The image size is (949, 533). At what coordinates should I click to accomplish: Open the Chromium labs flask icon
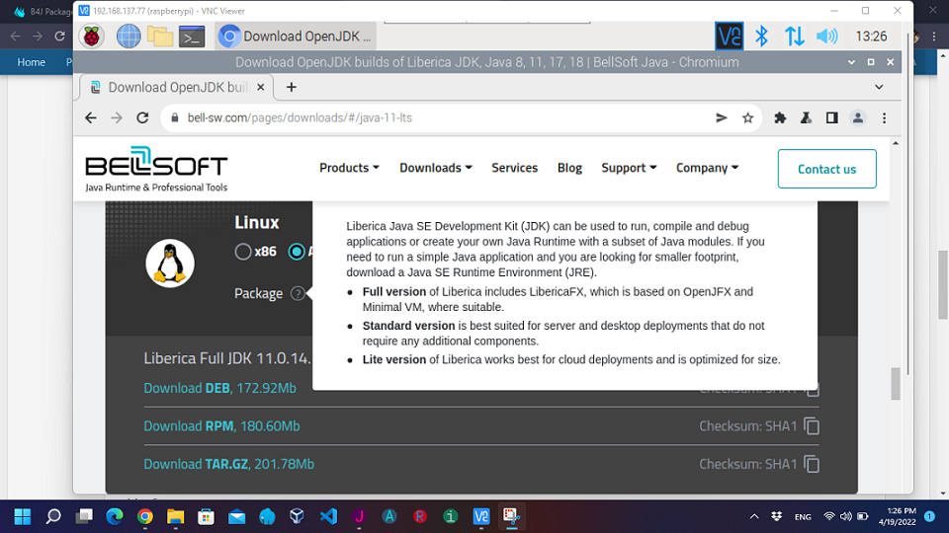(x=807, y=117)
